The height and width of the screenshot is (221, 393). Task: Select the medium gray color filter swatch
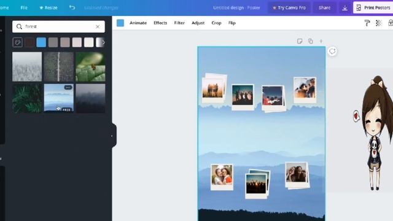53,42
